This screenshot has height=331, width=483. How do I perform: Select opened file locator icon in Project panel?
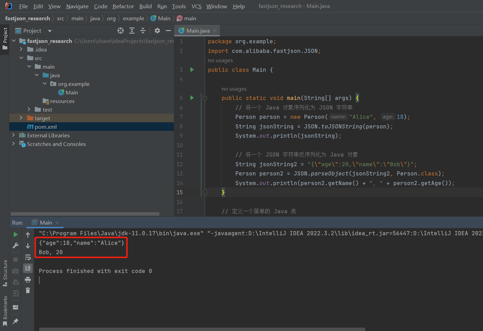(121, 31)
